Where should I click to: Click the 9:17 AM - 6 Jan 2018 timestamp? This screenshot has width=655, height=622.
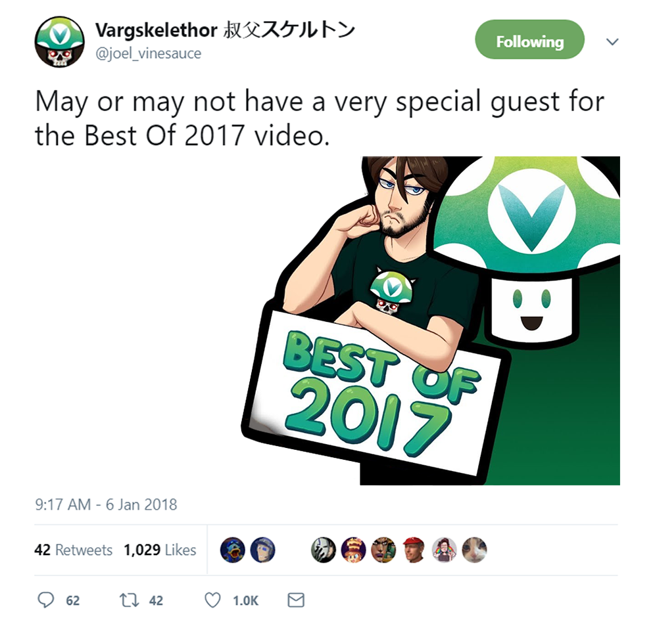coord(106,504)
